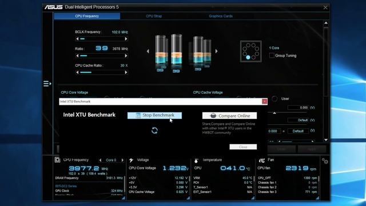Click the spinning benchmark progress icon

pyautogui.click(x=154, y=130)
